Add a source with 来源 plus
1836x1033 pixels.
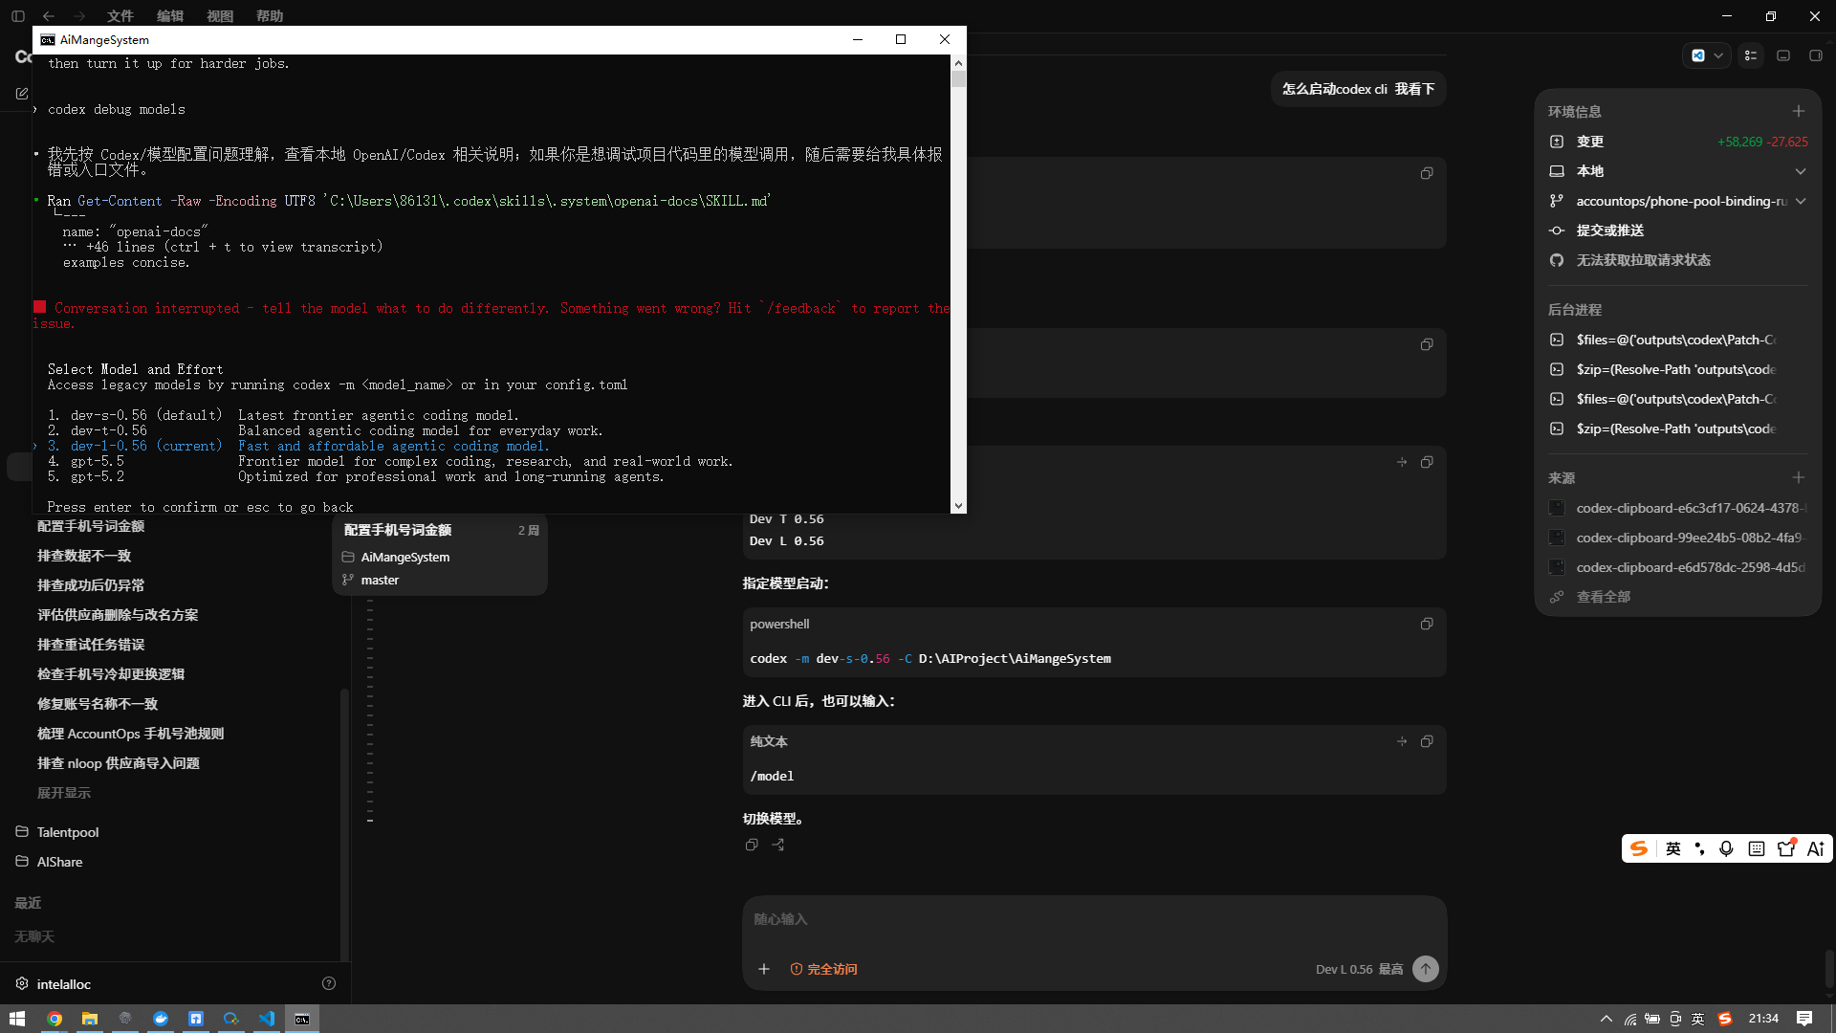1799,477
